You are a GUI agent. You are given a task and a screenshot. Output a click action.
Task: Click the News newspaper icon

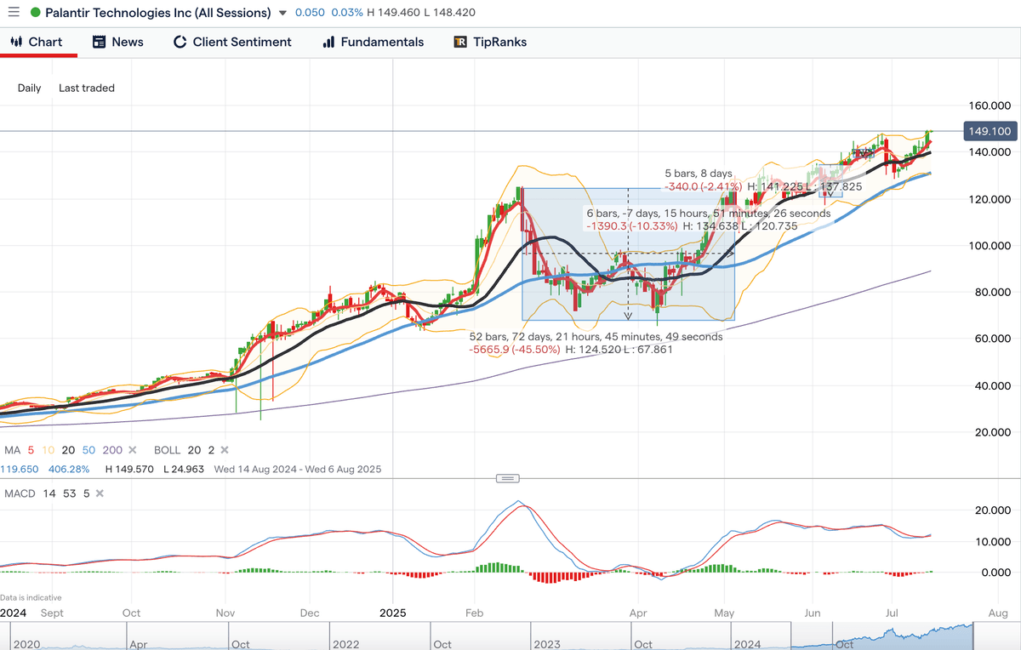click(x=99, y=42)
